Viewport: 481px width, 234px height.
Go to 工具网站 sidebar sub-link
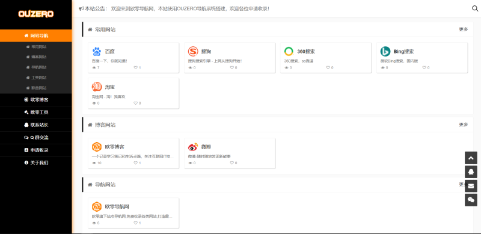coord(37,78)
